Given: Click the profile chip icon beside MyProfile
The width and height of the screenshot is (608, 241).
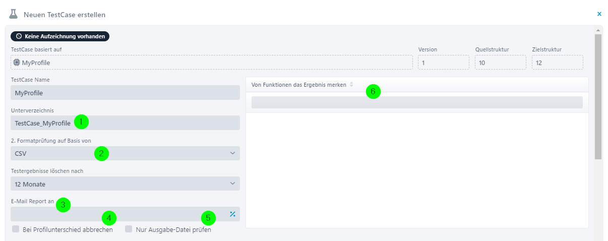Looking at the screenshot, I should pos(17,63).
